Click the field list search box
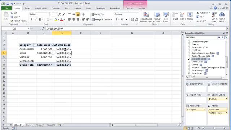The height and width of the screenshot is (130, 231). pyautogui.click(x=201, y=37)
